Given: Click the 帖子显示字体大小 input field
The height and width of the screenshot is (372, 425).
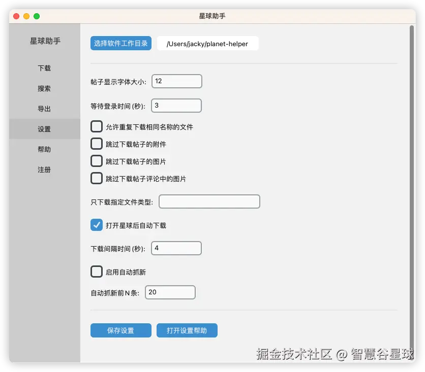Looking at the screenshot, I should click(176, 81).
